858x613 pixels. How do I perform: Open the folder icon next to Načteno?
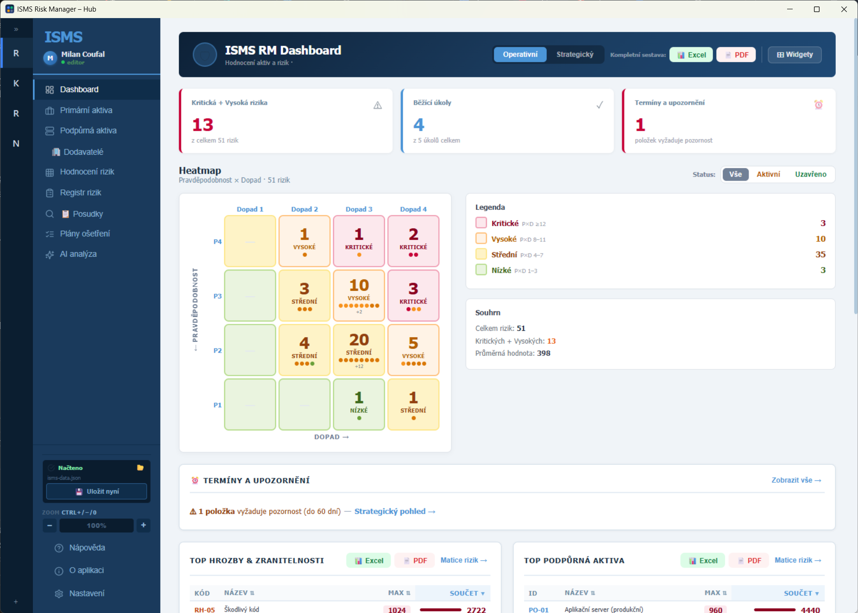click(x=140, y=468)
